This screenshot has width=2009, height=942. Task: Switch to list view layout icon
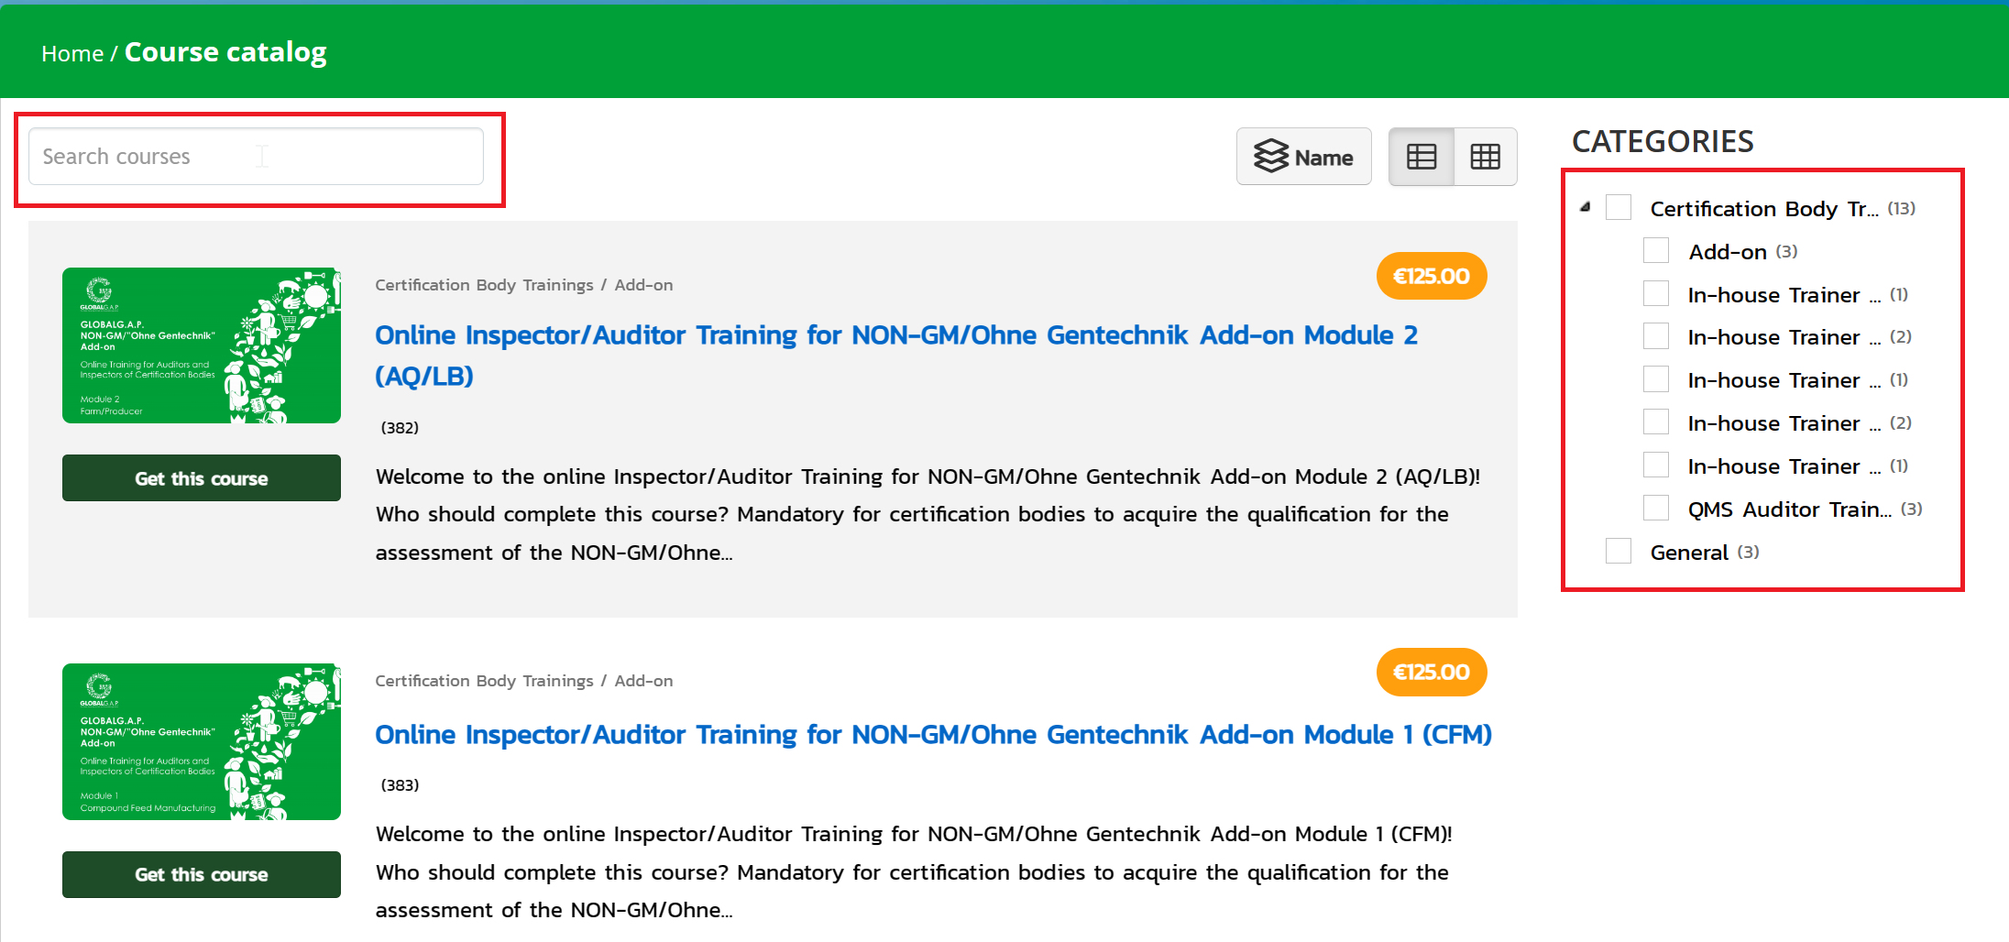pyautogui.click(x=1421, y=157)
